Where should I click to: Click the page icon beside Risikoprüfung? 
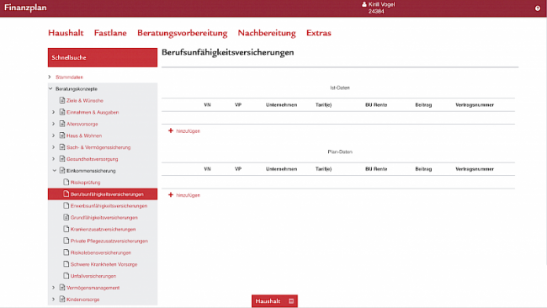(x=66, y=182)
